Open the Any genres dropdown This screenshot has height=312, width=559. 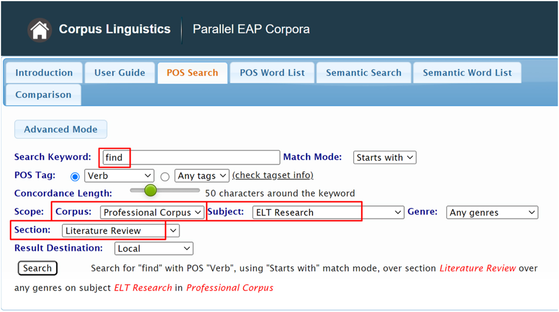(x=492, y=213)
